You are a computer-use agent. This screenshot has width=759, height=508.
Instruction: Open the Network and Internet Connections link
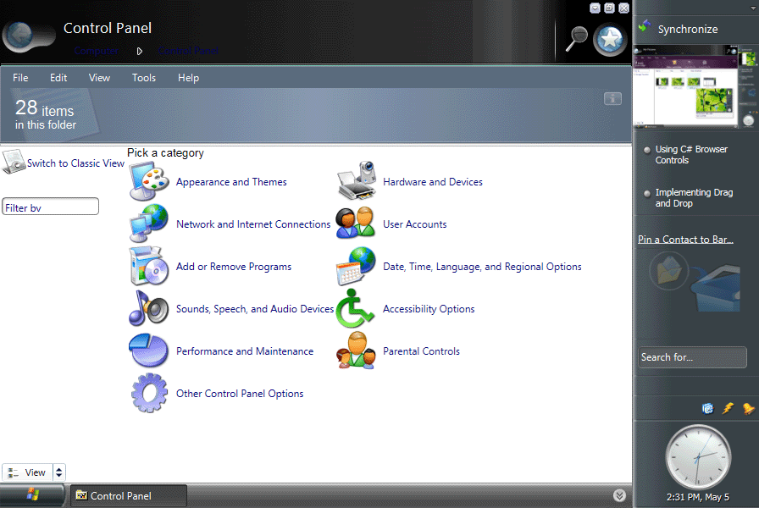pyautogui.click(x=253, y=224)
